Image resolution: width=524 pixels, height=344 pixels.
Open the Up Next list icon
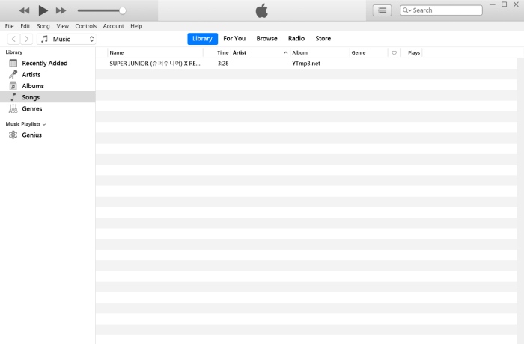coord(382,10)
